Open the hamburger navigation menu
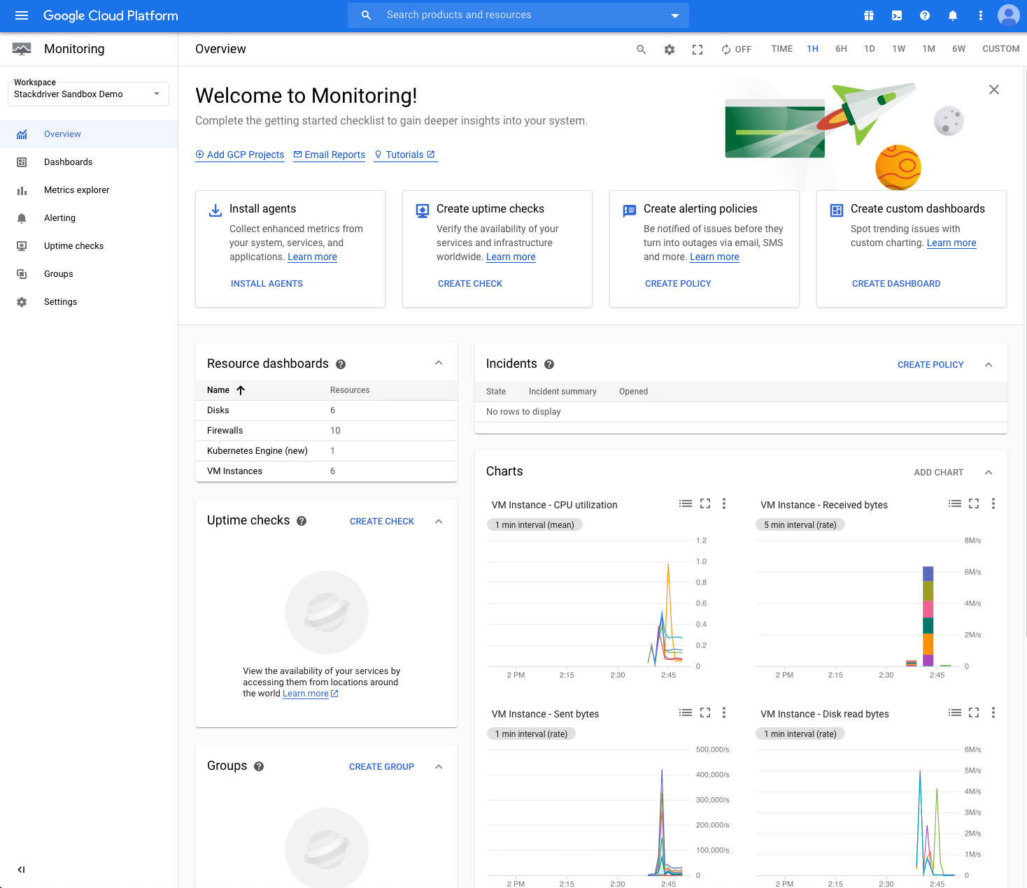 click(x=22, y=15)
